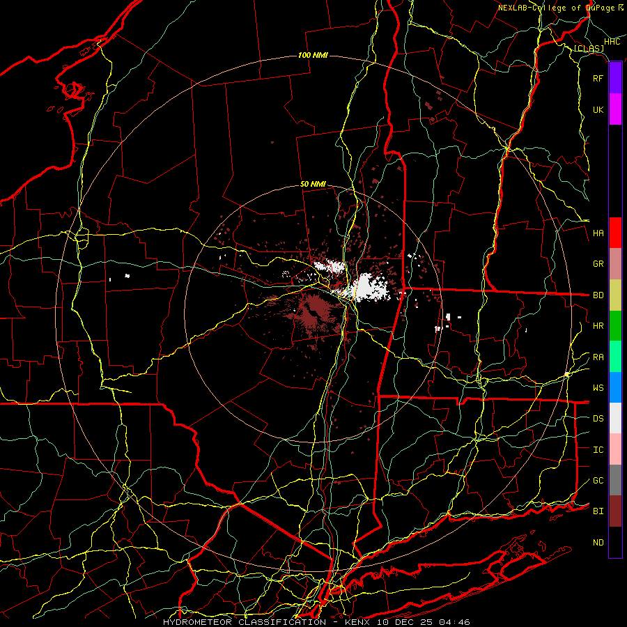Click the DS legend label
The width and height of the screenshot is (627, 627).
point(598,419)
